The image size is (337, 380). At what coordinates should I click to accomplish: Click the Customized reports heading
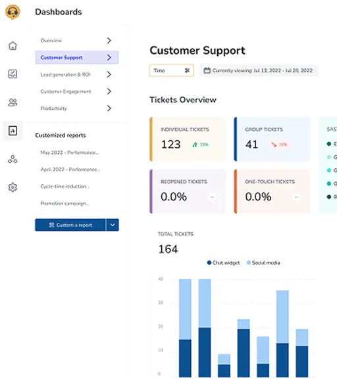(61, 135)
